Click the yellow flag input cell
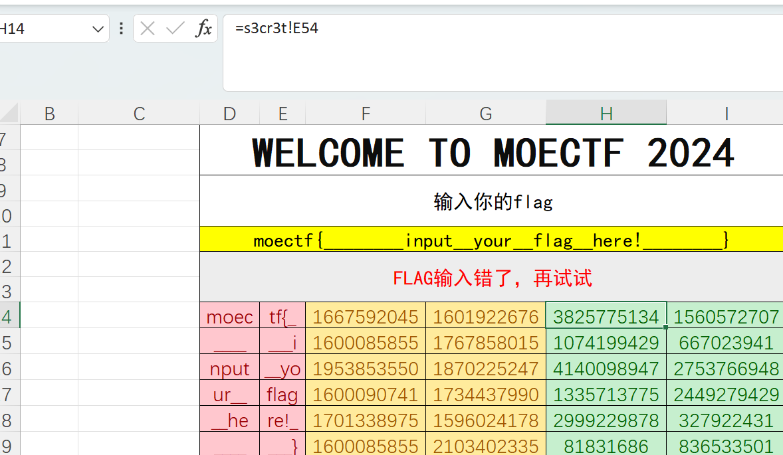This screenshot has width=783, height=455. point(491,240)
